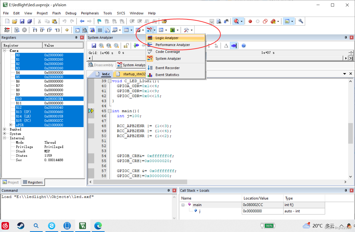The image size is (355, 232).
Task: Toggle the Command Window button
Action: click(x=77, y=30)
